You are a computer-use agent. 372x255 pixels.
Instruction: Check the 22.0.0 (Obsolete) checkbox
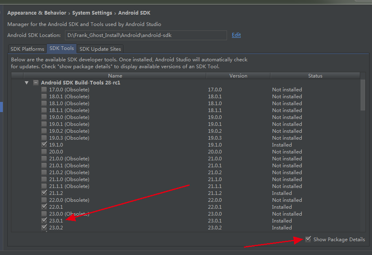pos(44,200)
